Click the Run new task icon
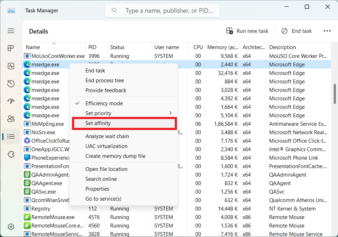This screenshot has width=338, height=237. 230,31
